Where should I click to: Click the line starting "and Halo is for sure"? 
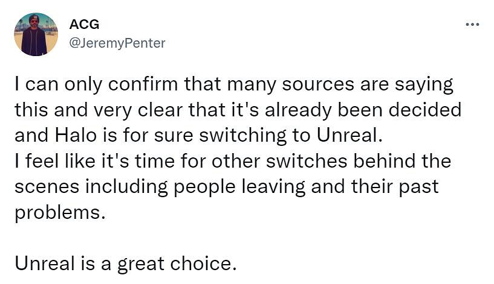point(199,136)
